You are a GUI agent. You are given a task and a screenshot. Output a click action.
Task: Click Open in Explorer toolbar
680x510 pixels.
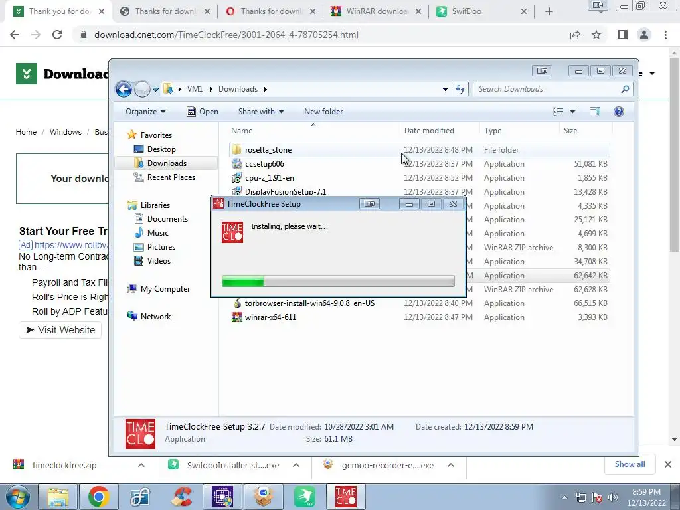(203, 112)
